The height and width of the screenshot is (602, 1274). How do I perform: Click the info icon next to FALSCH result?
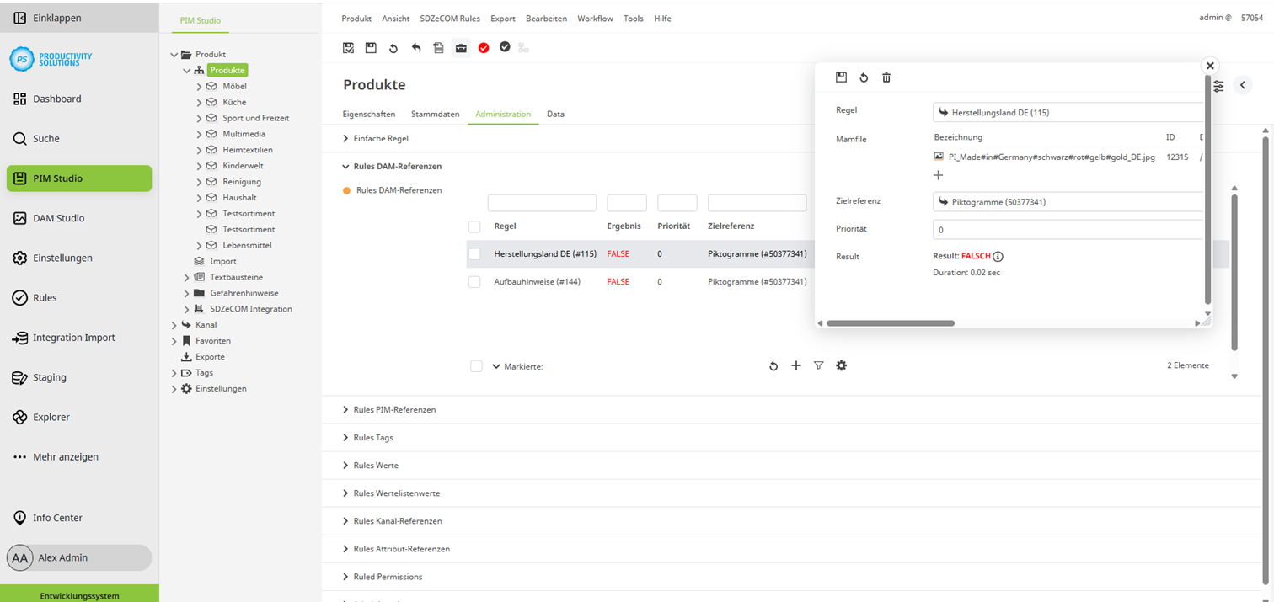click(x=998, y=257)
